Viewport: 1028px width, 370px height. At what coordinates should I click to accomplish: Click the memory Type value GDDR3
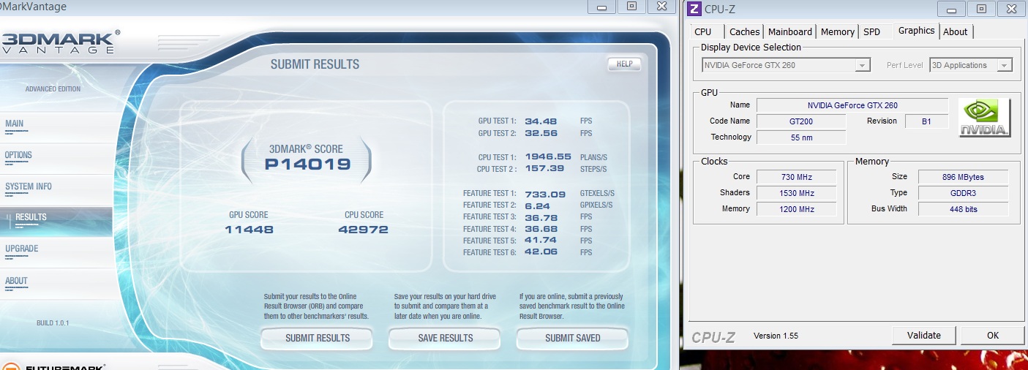964,193
